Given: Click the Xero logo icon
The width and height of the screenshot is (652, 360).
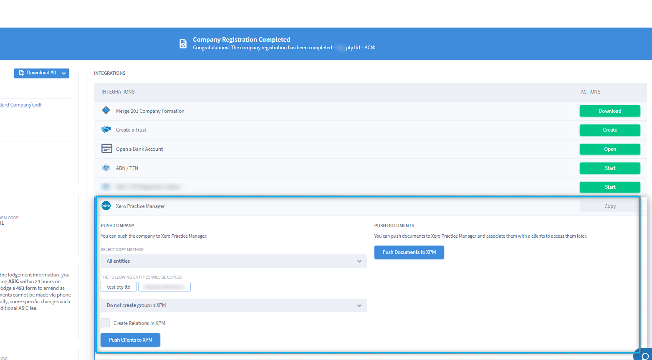Looking at the screenshot, I should pyautogui.click(x=106, y=205).
